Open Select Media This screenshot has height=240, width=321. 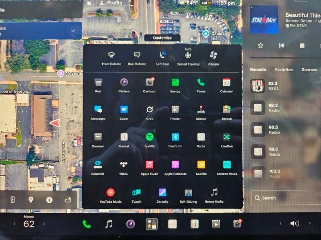[214, 192]
